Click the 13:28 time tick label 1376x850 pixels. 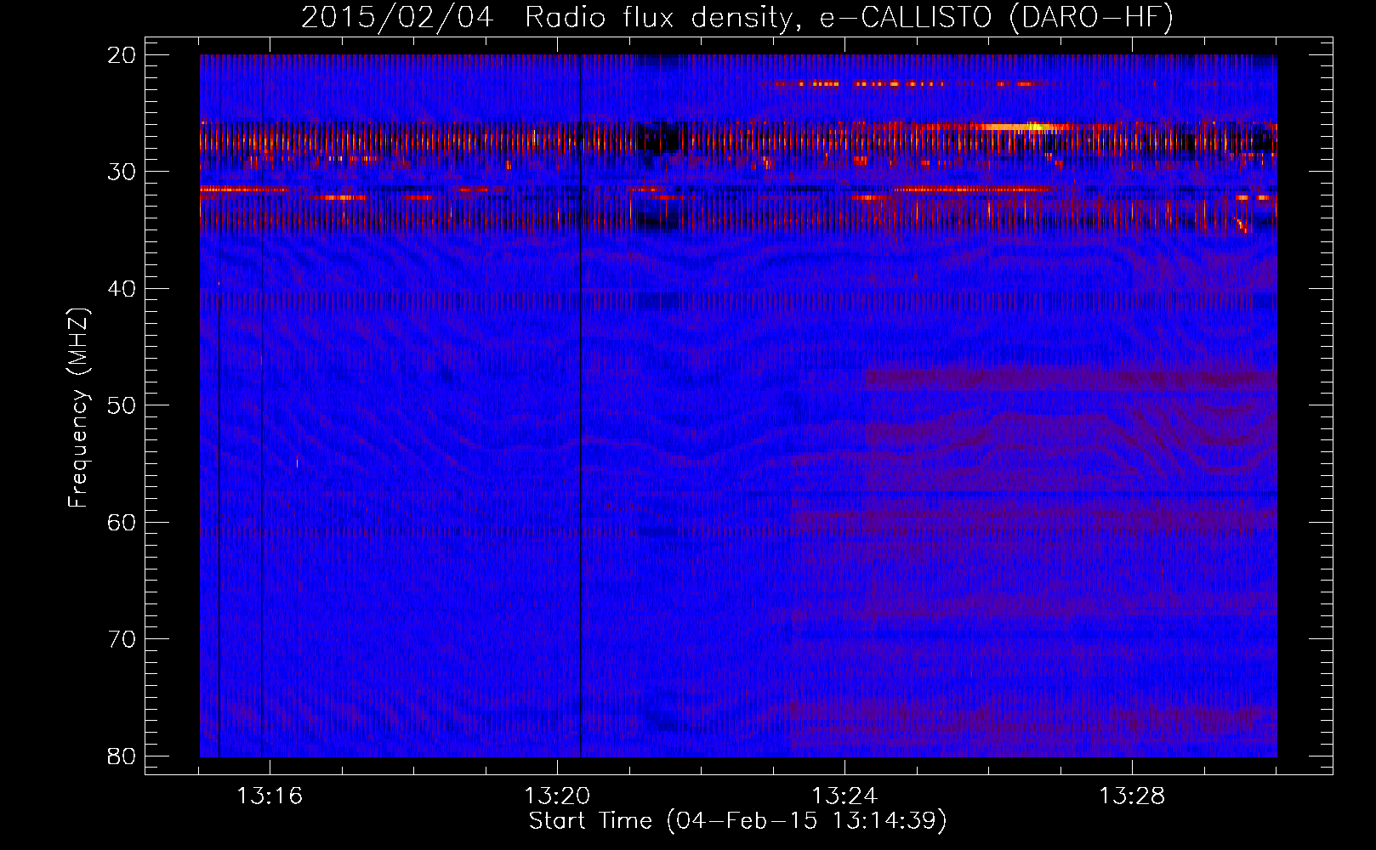(1132, 796)
